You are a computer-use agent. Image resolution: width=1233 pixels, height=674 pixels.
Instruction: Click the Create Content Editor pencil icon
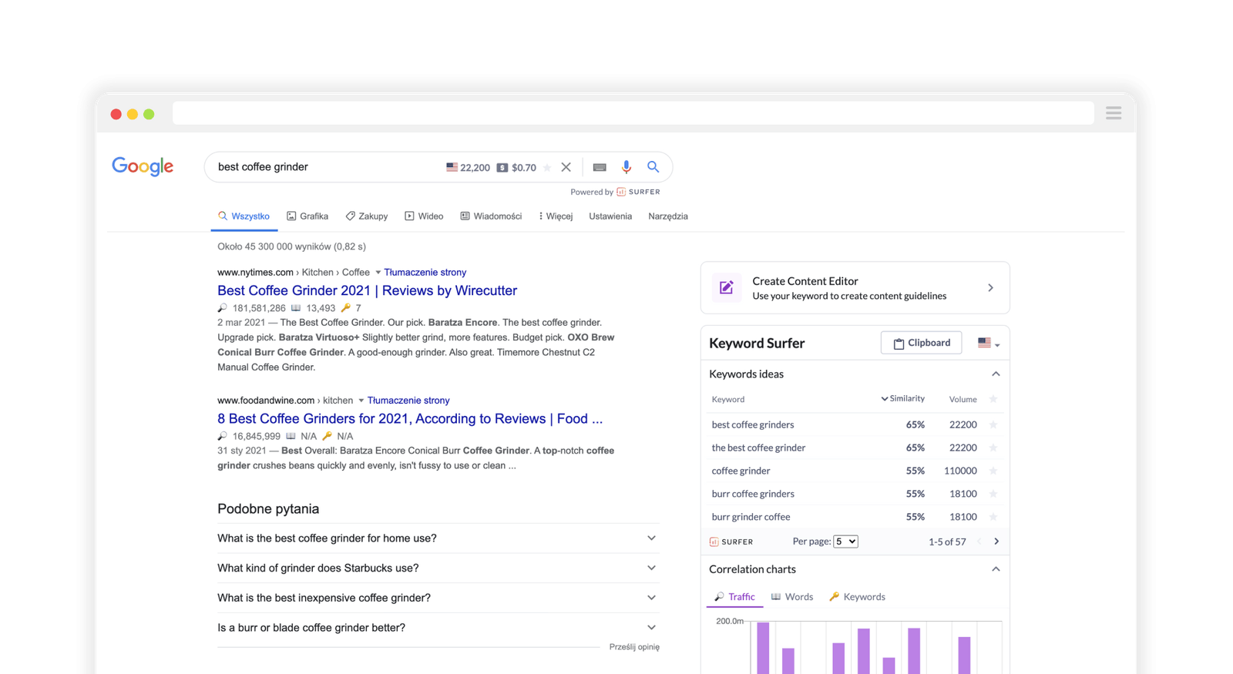[726, 287]
